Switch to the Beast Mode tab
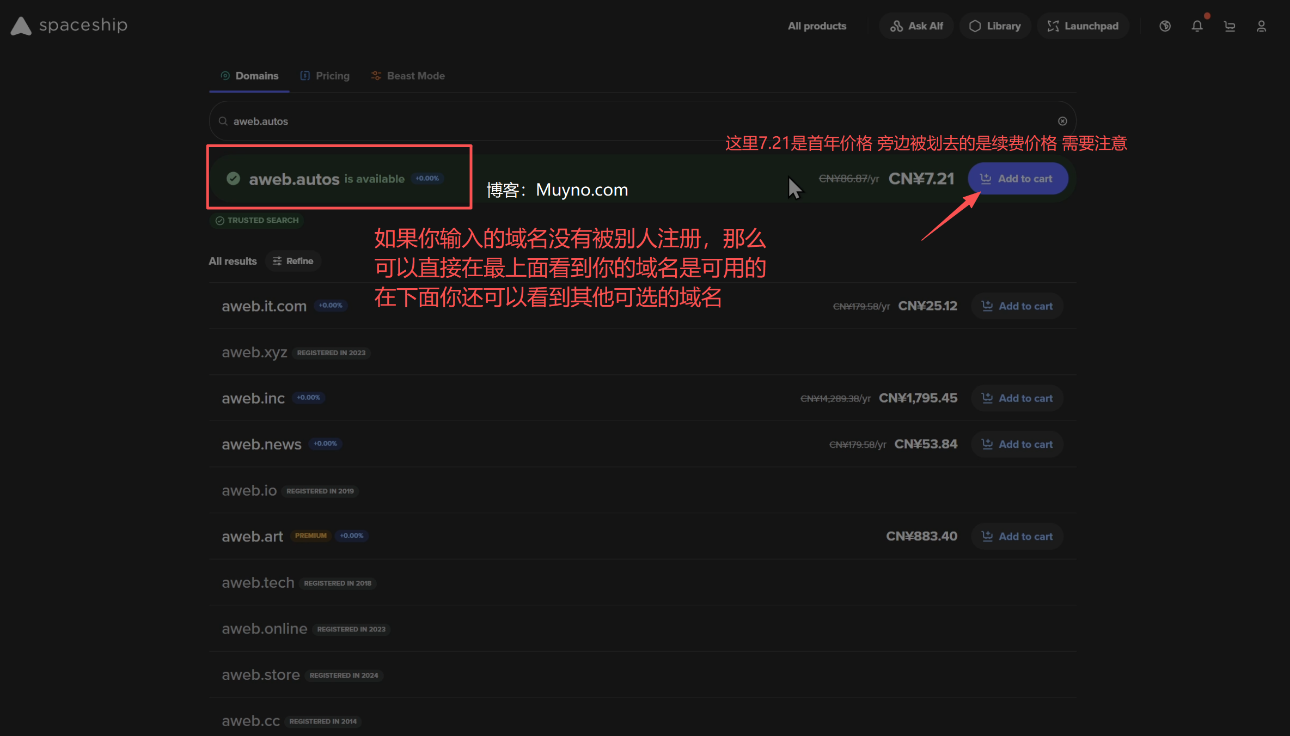This screenshot has height=736, width=1290. click(x=408, y=76)
